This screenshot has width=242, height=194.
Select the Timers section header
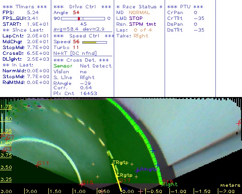25,7
